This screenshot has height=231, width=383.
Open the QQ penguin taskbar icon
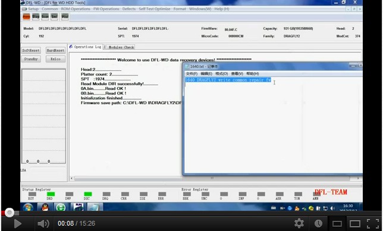pyautogui.click(x=45, y=207)
